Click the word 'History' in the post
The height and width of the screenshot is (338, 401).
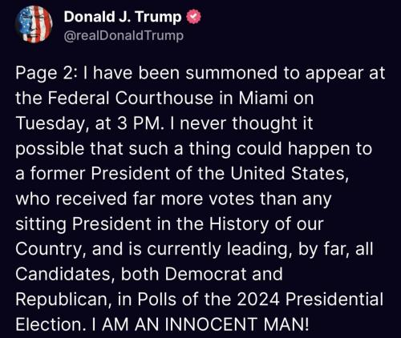[238, 224]
